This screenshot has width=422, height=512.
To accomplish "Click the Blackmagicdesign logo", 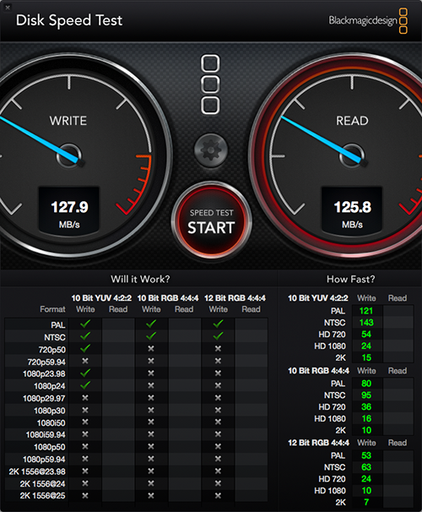I will [367, 20].
